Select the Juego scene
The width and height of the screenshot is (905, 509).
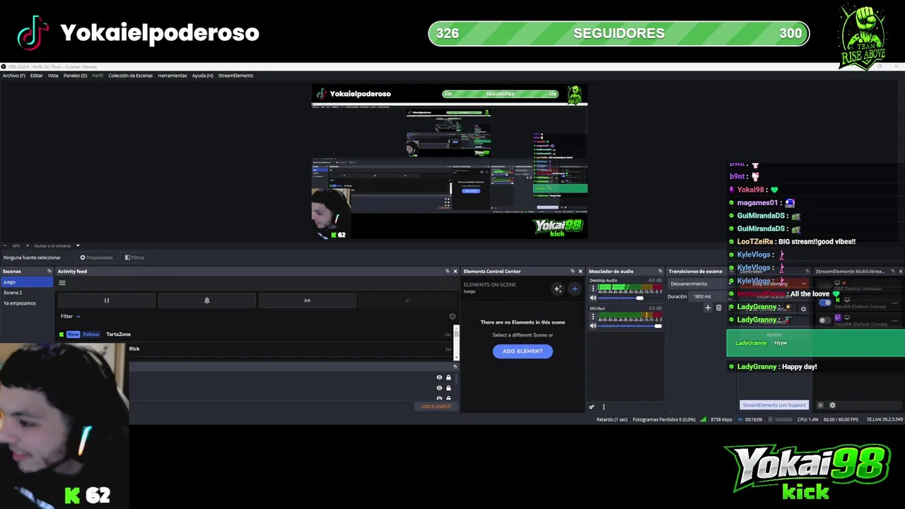(26, 282)
